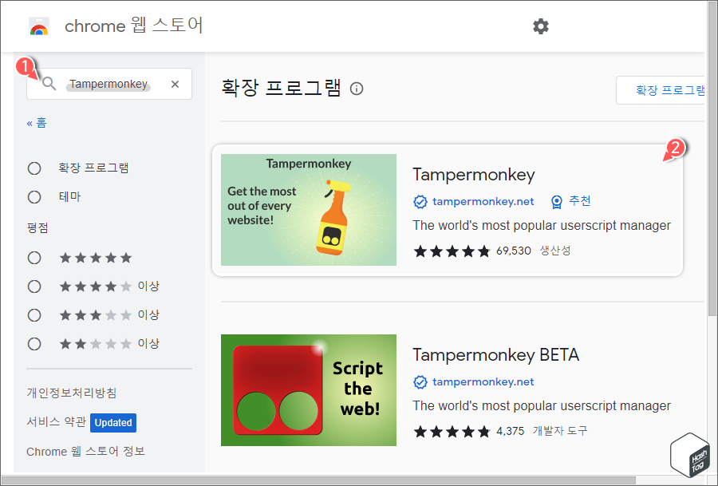This screenshot has height=486, width=718.
Task: Choose the 4-star 이상 rating filter
Action: pos(34,286)
